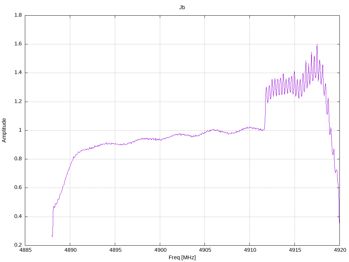Click the 4905 x-axis tick label
Viewport: 349px width, 262px height.
point(205,250)
